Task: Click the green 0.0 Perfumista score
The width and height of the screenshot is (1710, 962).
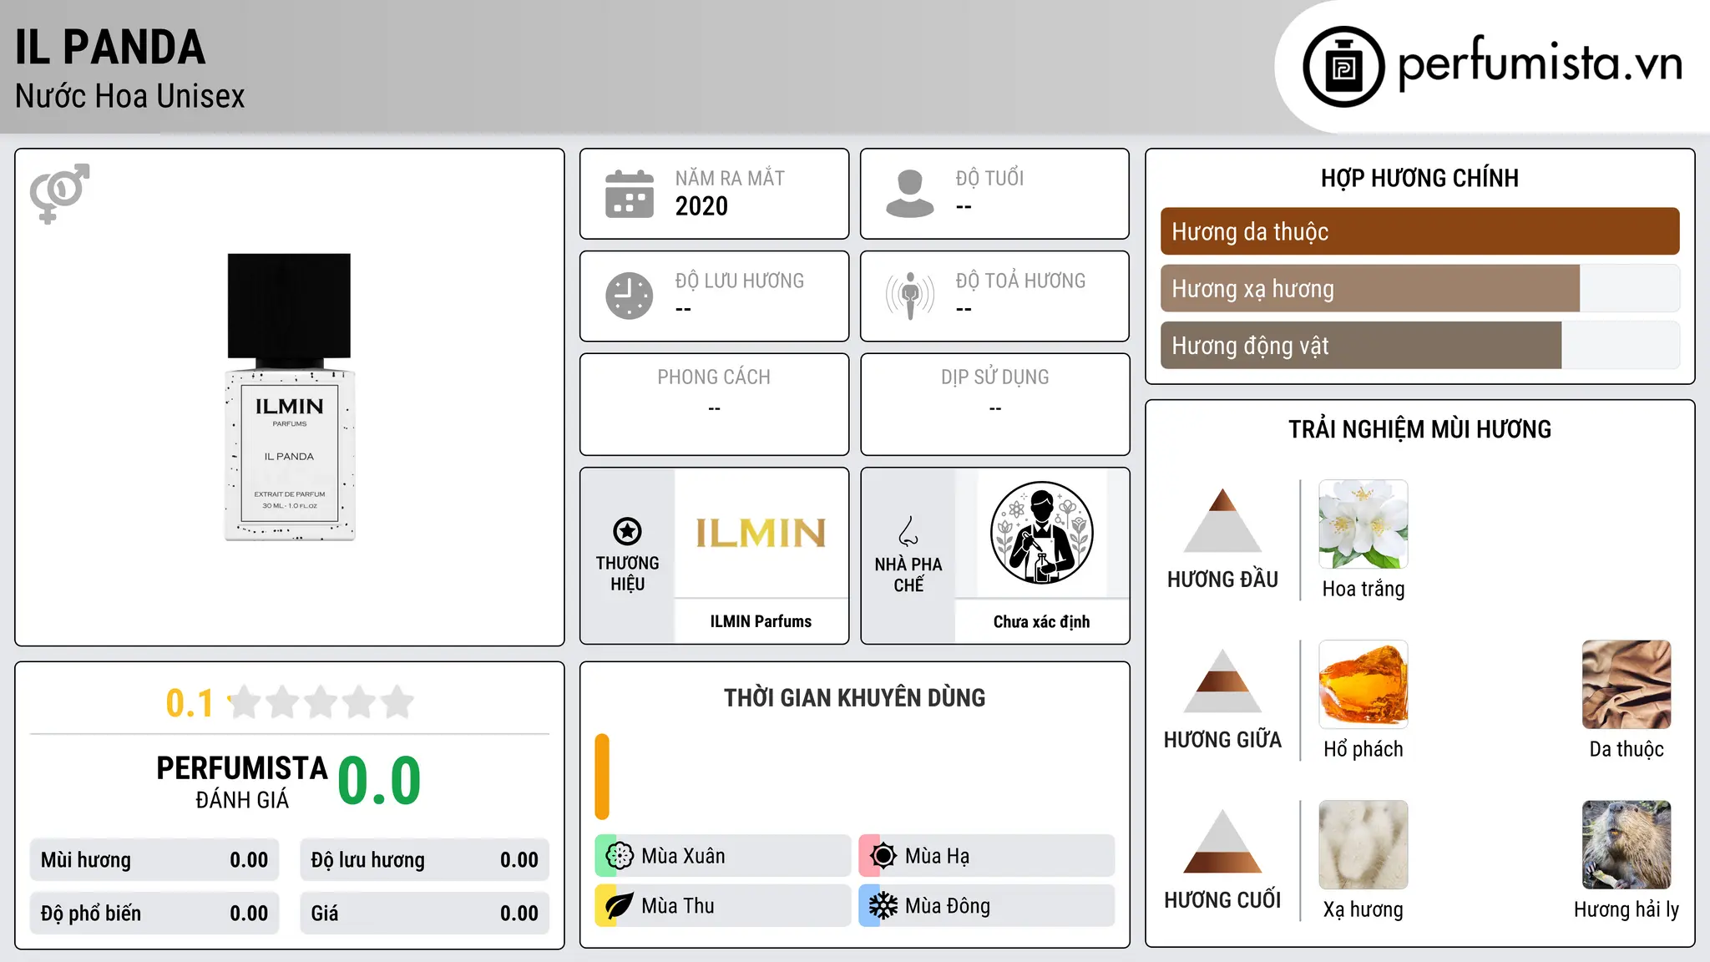Action: (x=380, y=781)
